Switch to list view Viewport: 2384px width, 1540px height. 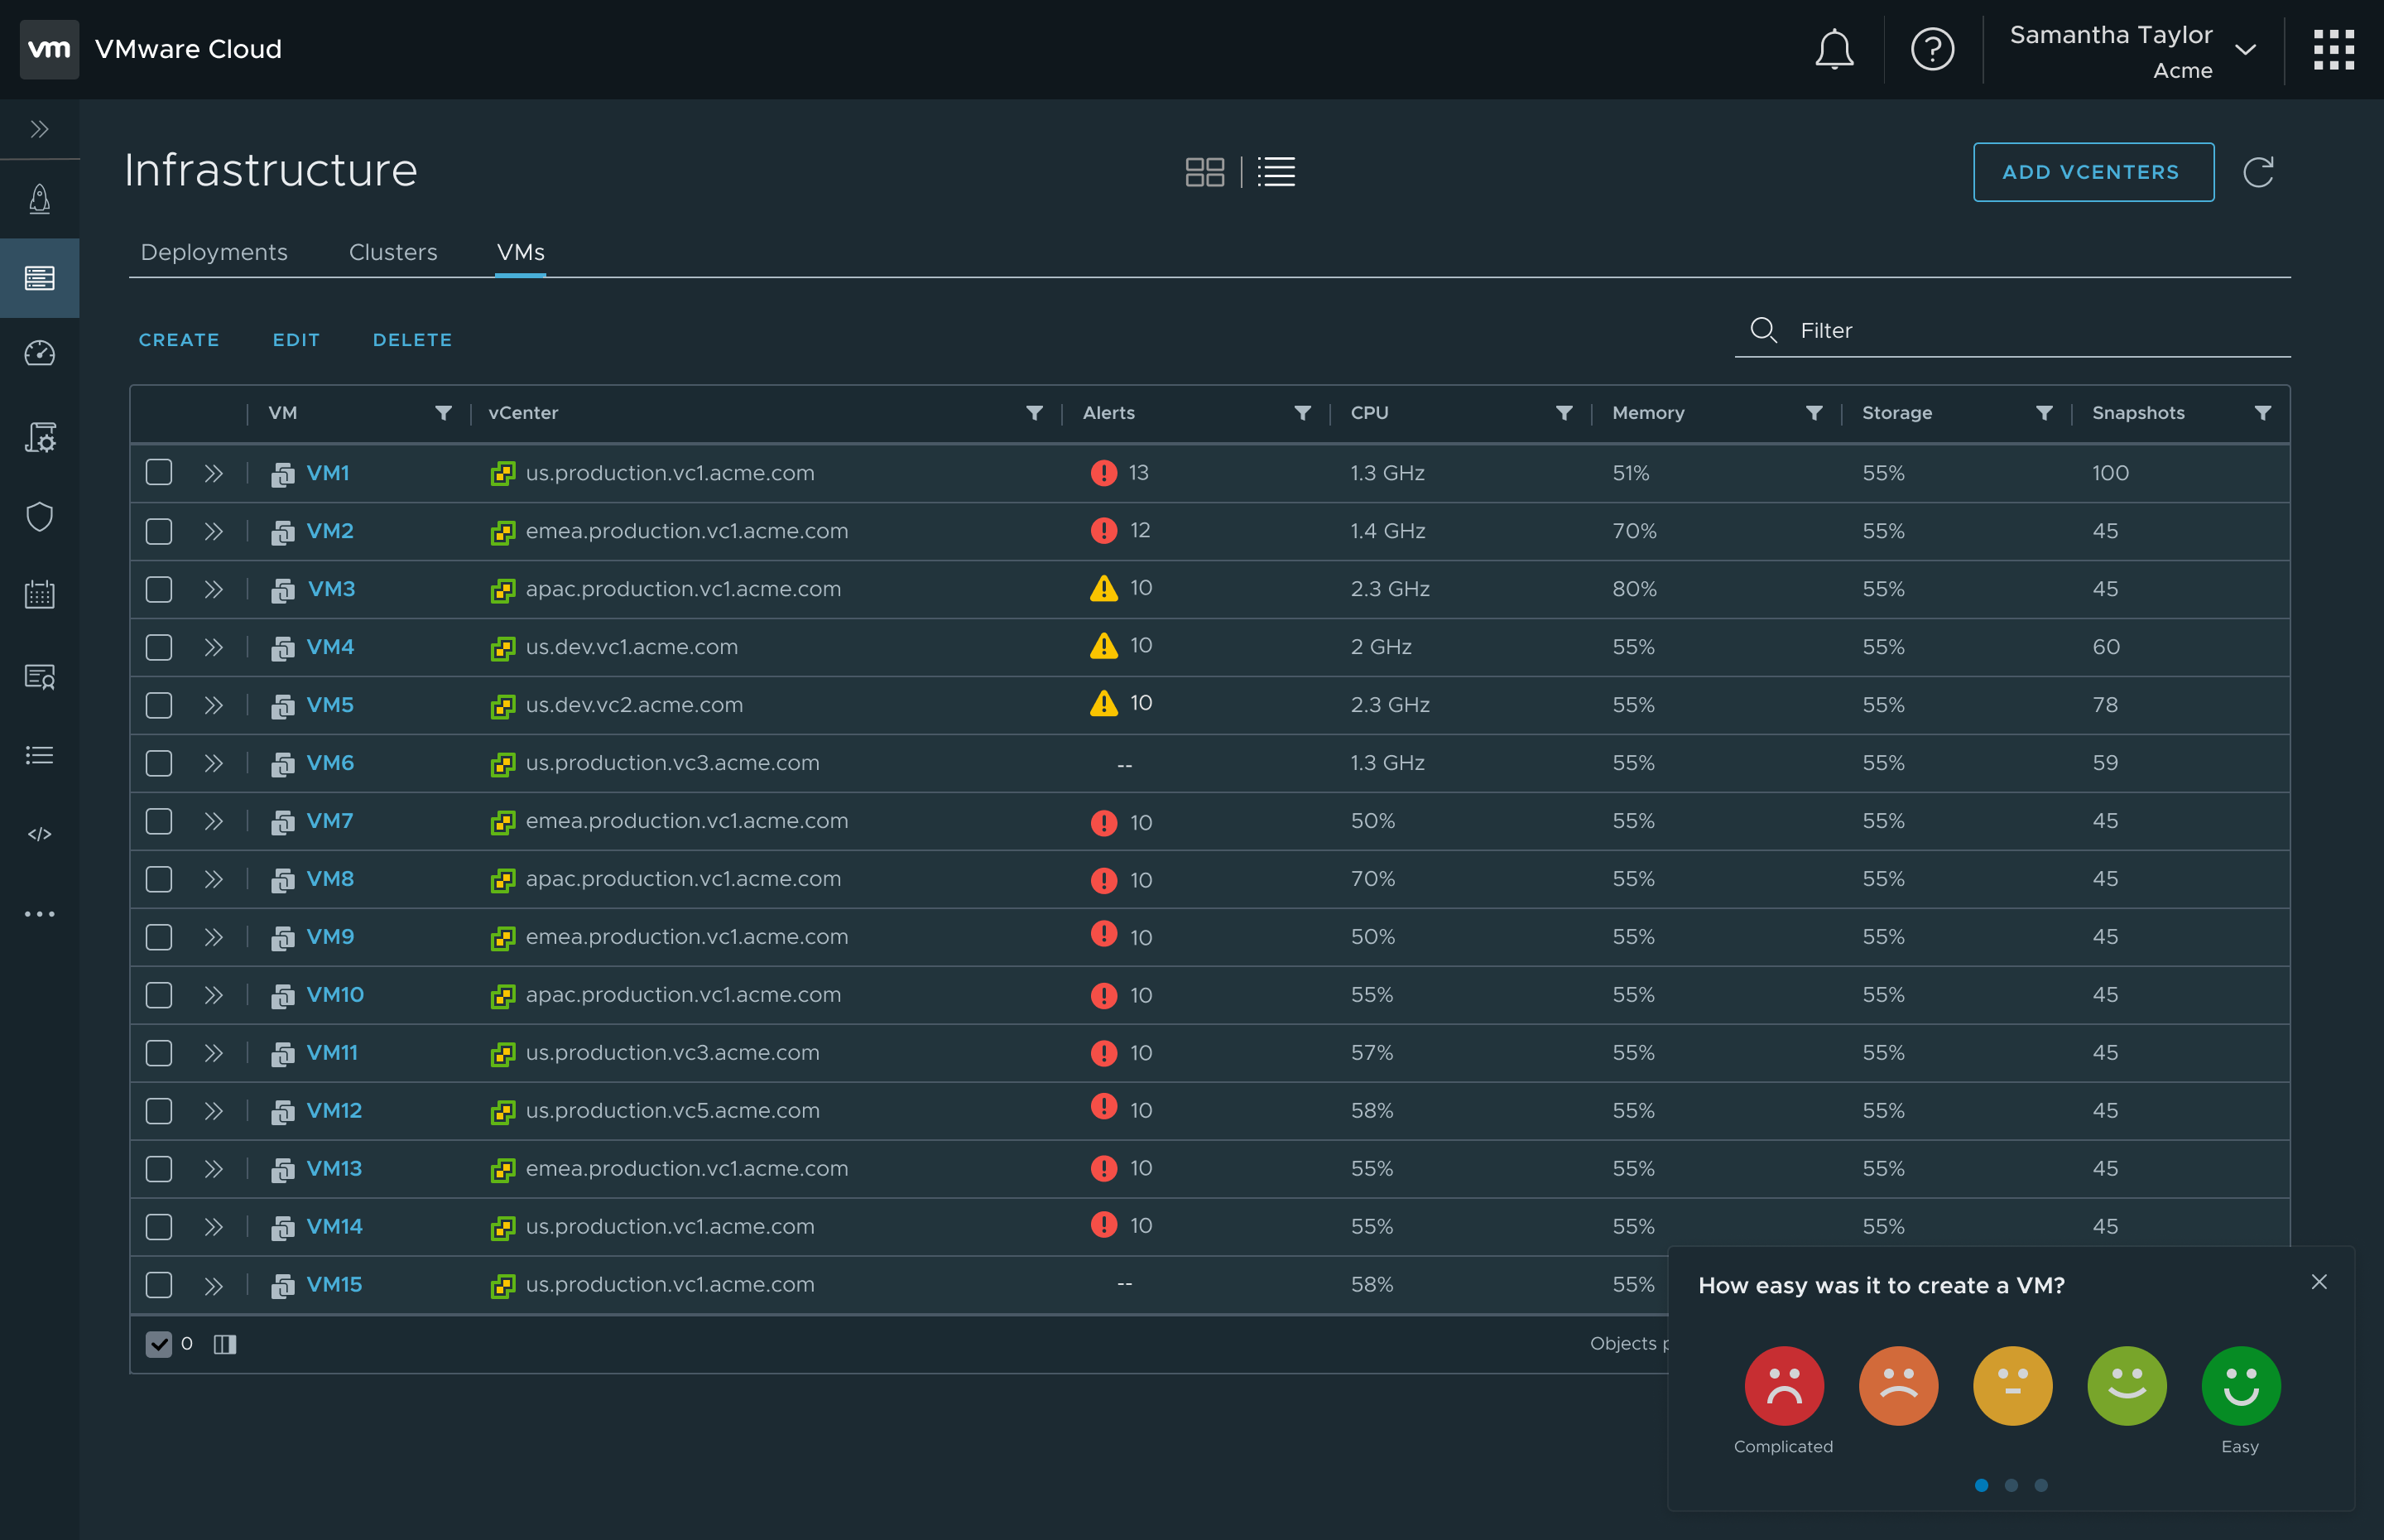click(x=1276, y=172)
